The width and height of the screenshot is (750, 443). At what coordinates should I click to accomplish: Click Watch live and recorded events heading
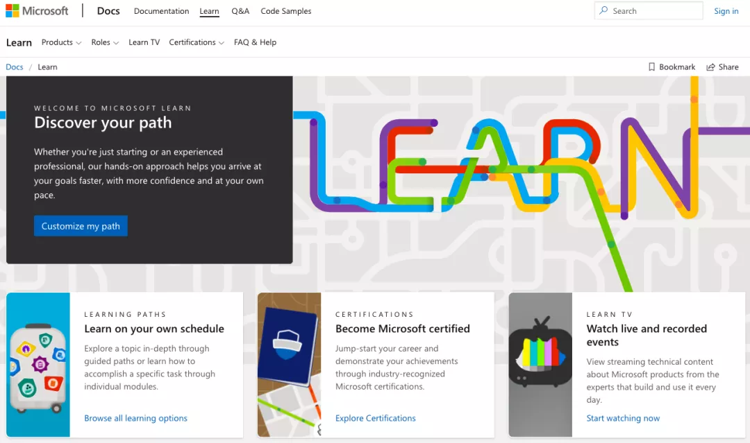pyautogui.click(x=647, y=335)
